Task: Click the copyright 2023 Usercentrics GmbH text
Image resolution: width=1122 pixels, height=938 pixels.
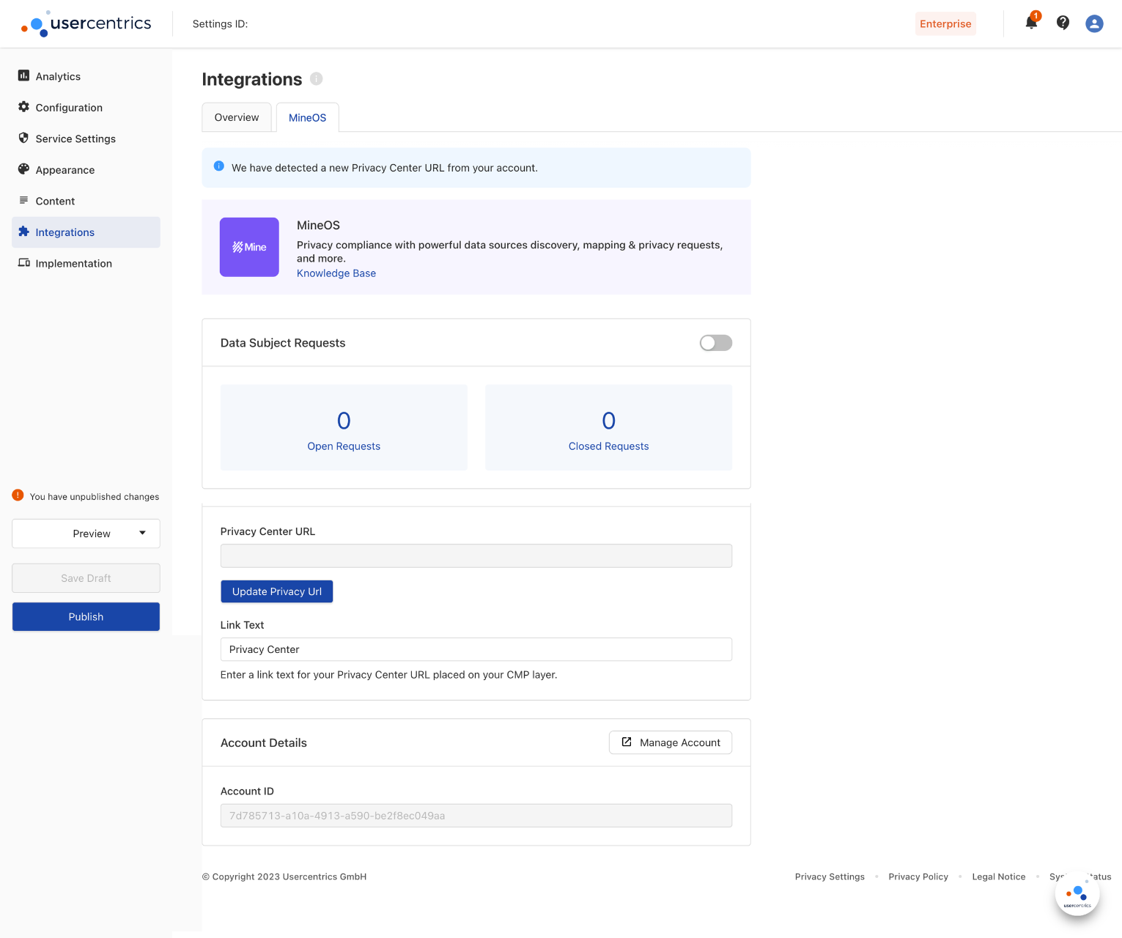Action: [284, 876]
